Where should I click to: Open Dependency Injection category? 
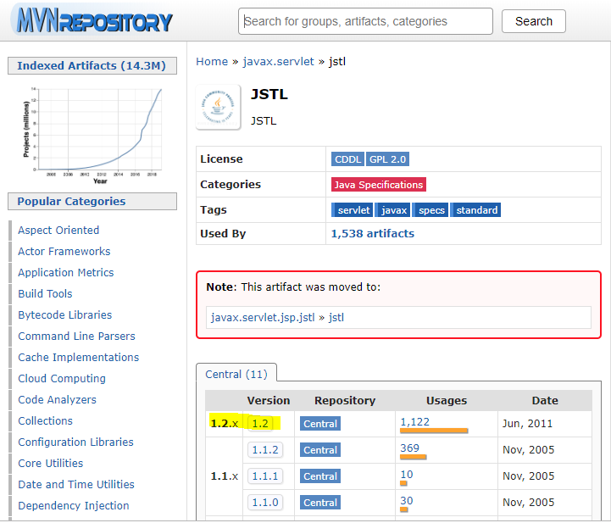[x=74, y=505]
